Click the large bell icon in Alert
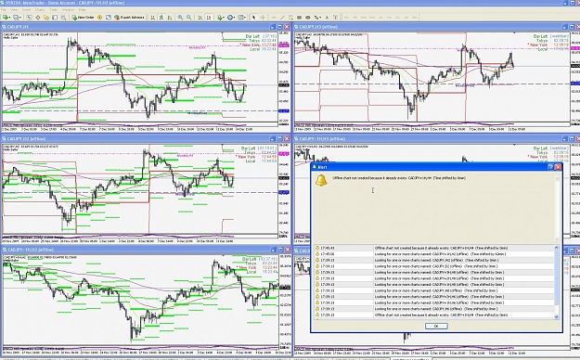This screenshot has height=360, width=580. pyautogui.click(x=321, y=180)
